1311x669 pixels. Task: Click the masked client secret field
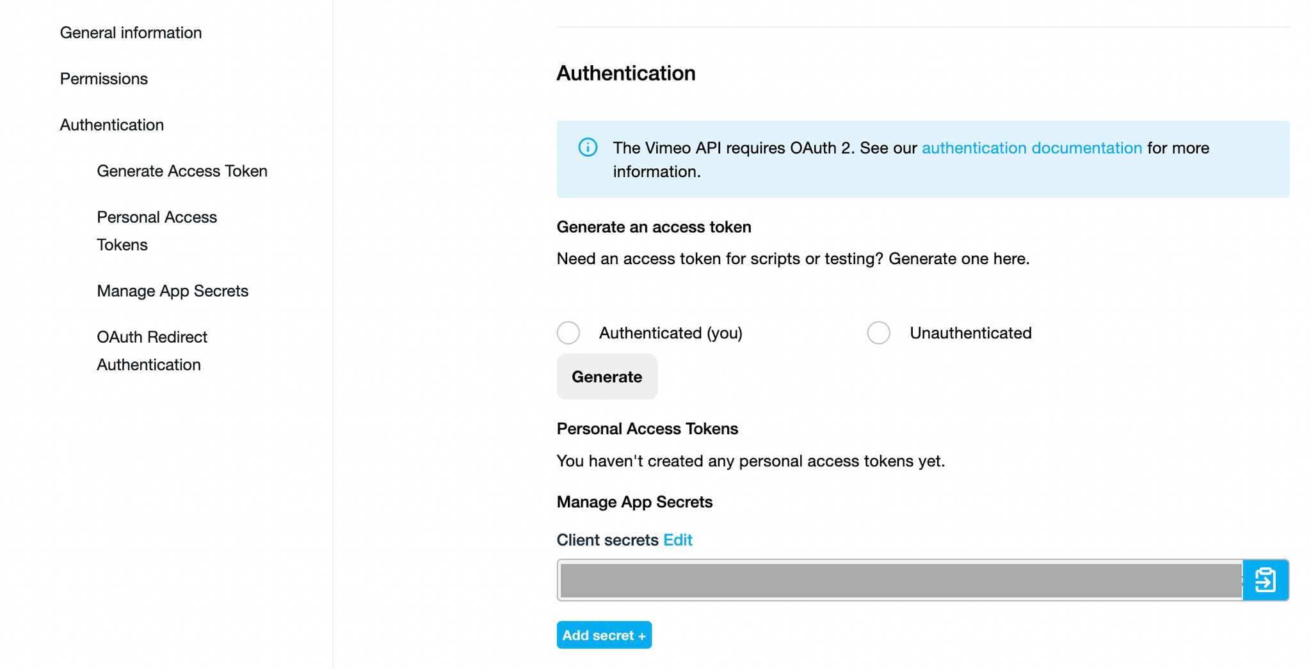[900, 580]
